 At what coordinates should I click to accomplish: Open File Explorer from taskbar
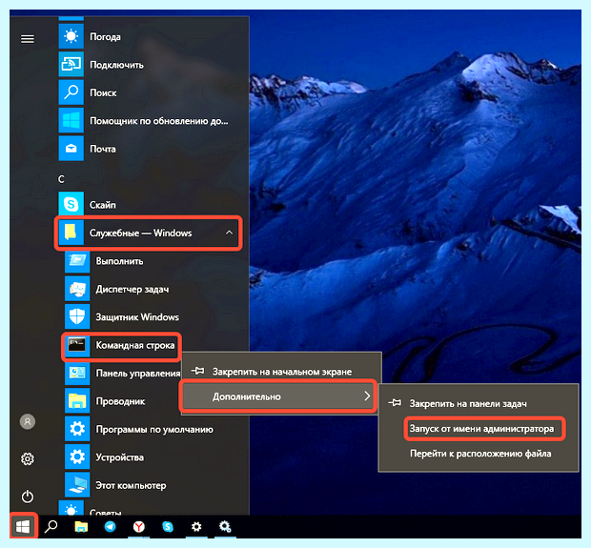click(x=81, y=526)
